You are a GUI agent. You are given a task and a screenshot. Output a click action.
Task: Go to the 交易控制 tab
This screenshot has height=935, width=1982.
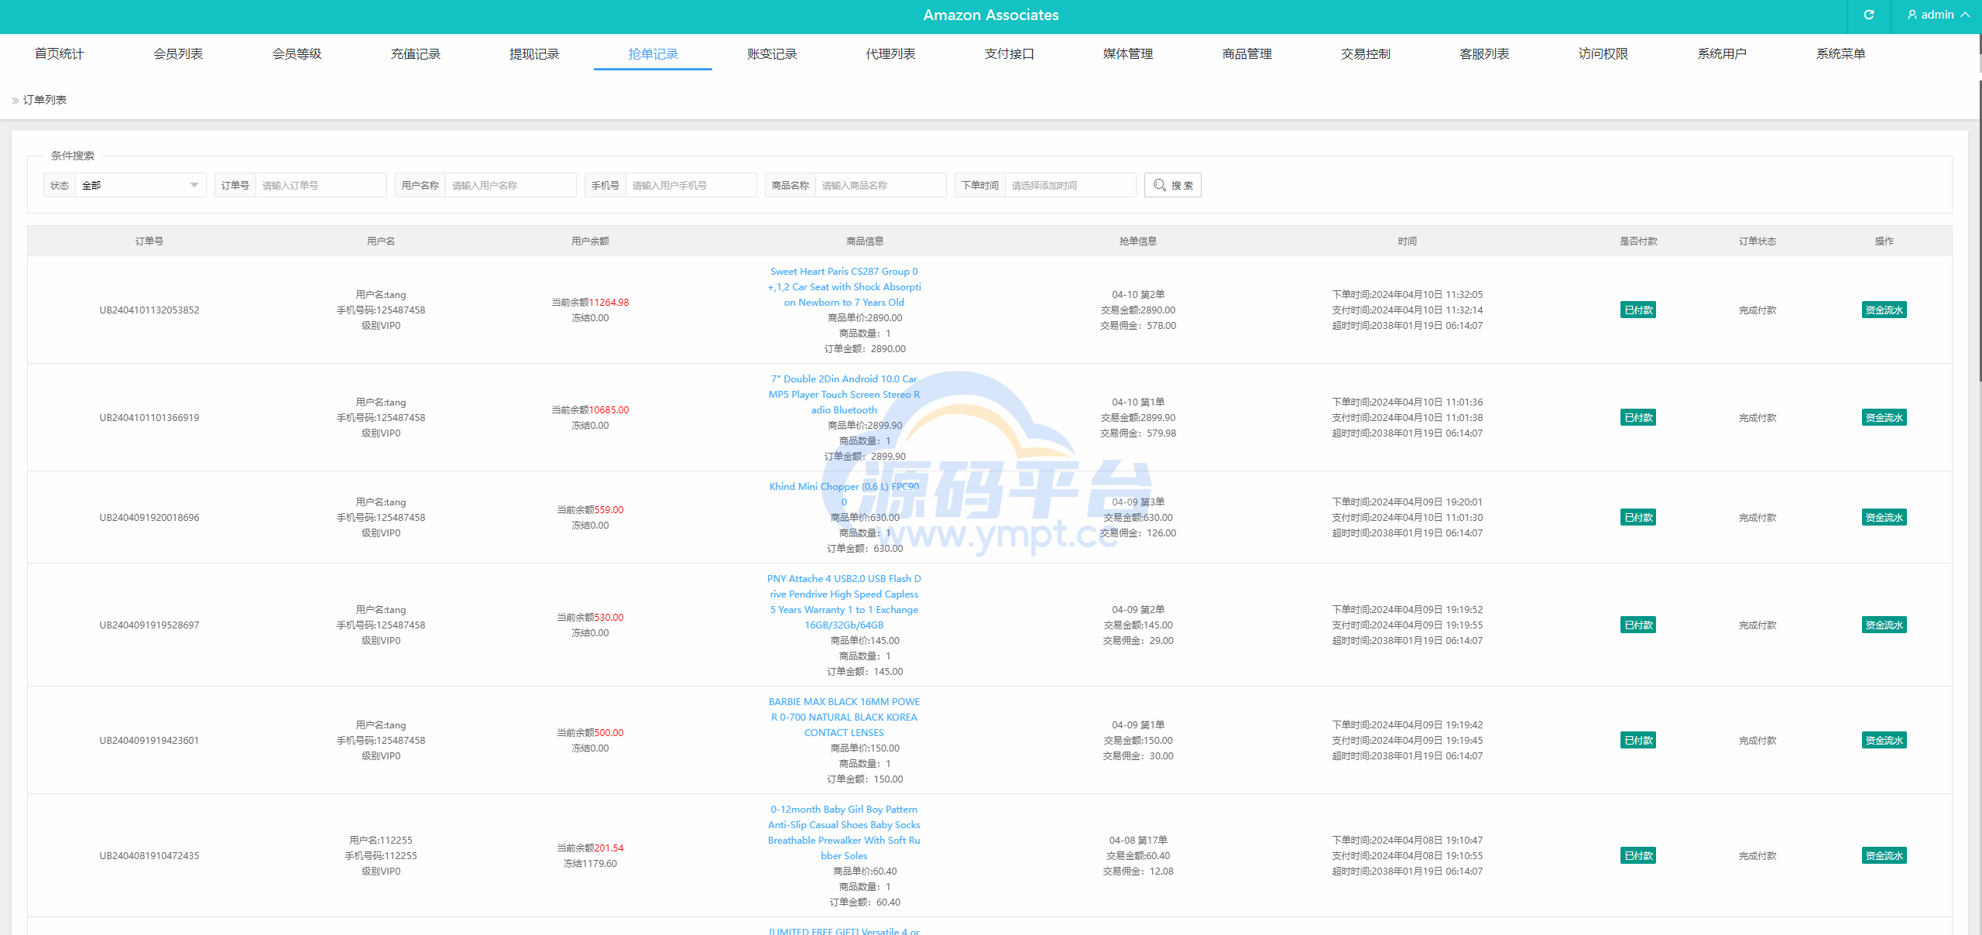click(x=1366, y=53)
